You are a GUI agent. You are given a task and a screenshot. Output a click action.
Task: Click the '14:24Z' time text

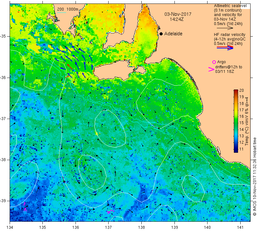177,19
